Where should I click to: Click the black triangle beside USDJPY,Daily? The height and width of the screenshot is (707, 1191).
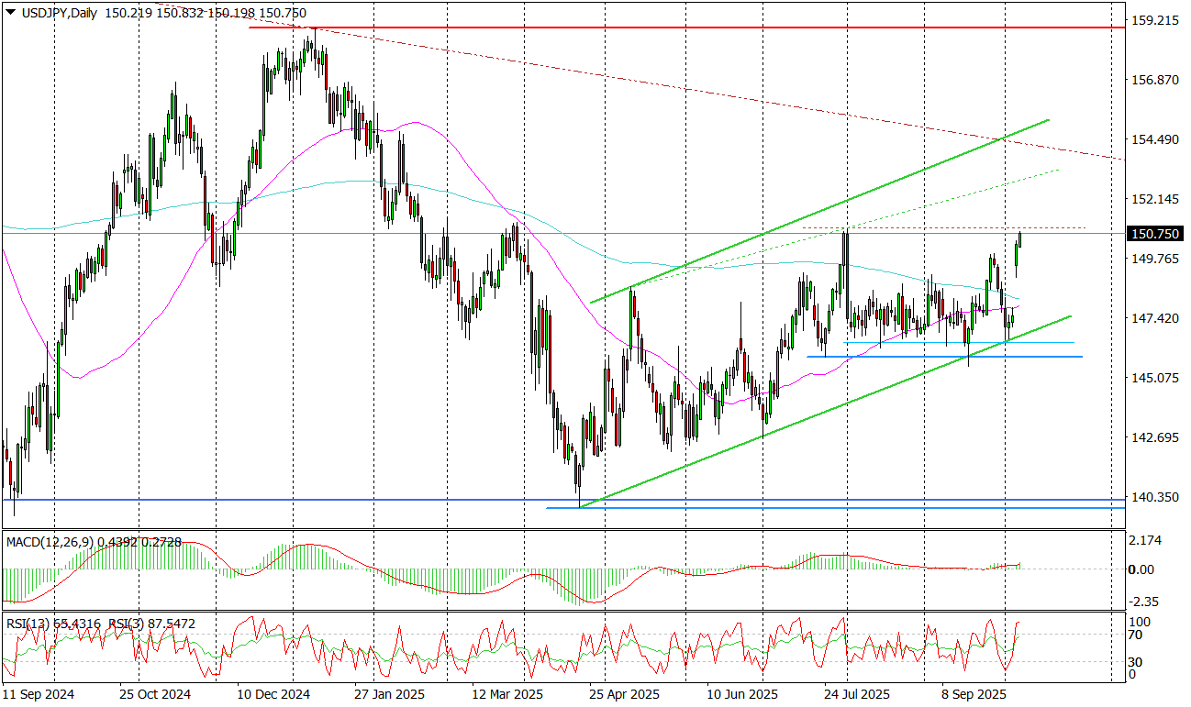(x=9, y=14)
